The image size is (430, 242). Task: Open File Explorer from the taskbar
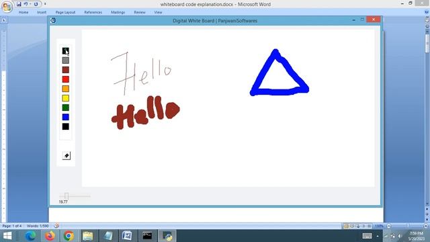(88, 236)
